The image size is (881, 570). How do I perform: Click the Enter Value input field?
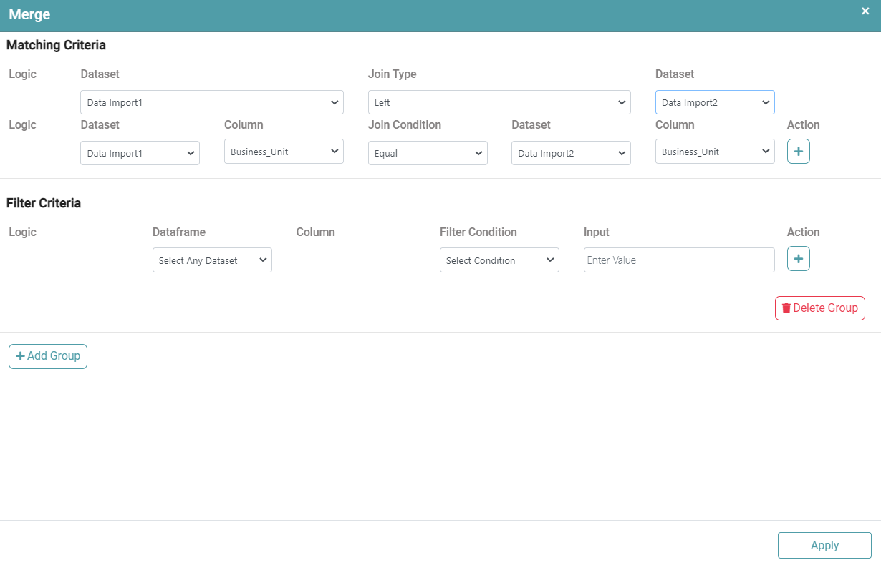pyautogui.click(x=678, y=260)
